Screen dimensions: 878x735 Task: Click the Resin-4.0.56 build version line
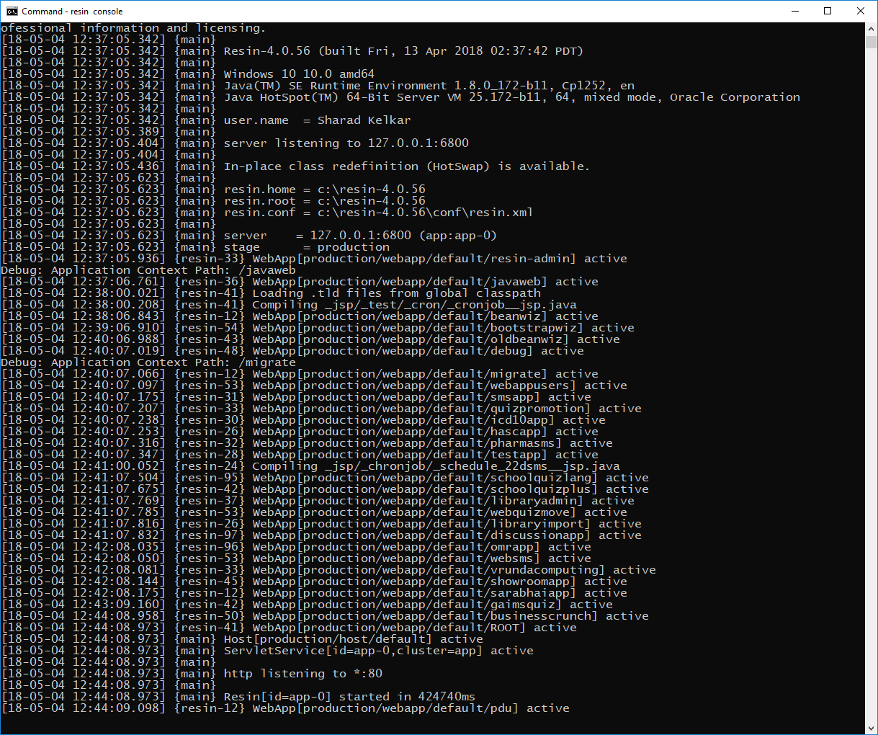pyautogui.click(x=403, y=51)
